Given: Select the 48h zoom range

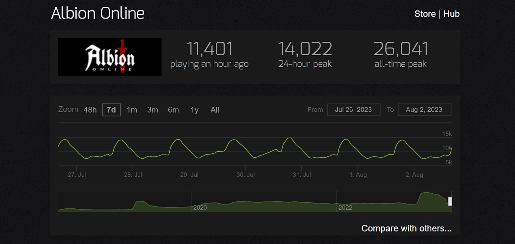Looking at the screenshot, I should pyautogui.click(x=90, y=110).
